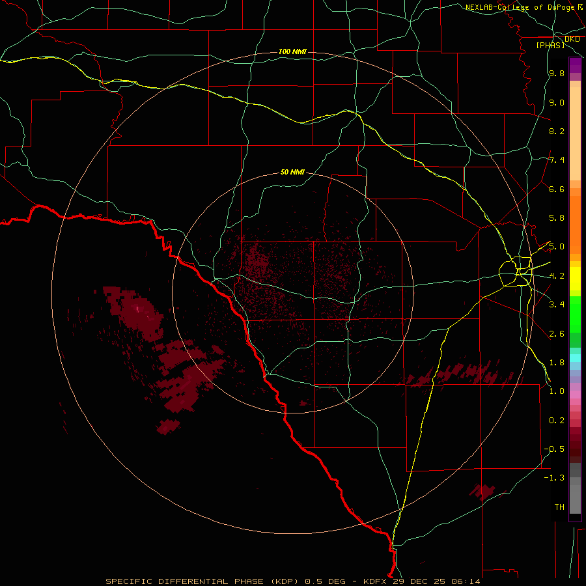Image resolution: width=586 pixels, height=586 pixels.
Task: Click the 8.2 value on the color scale
Action: [557, 131]
